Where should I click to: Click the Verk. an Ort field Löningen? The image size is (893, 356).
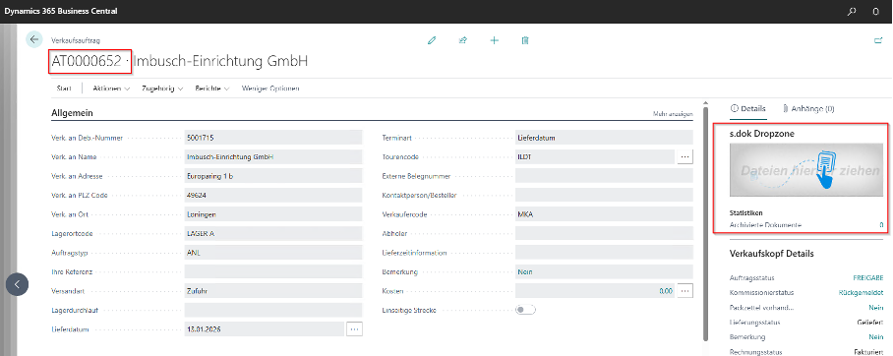pos(273,214)
